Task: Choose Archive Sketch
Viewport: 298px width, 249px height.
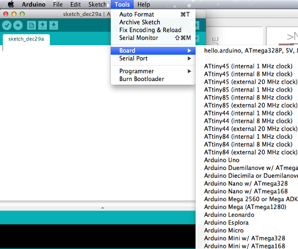Action: pos(153,22)
